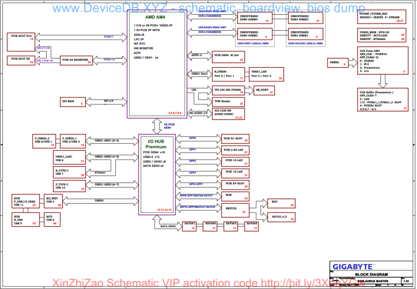Click the UNBUFFERED DDR4 DIMM3 block

click(x=255, y=34)
